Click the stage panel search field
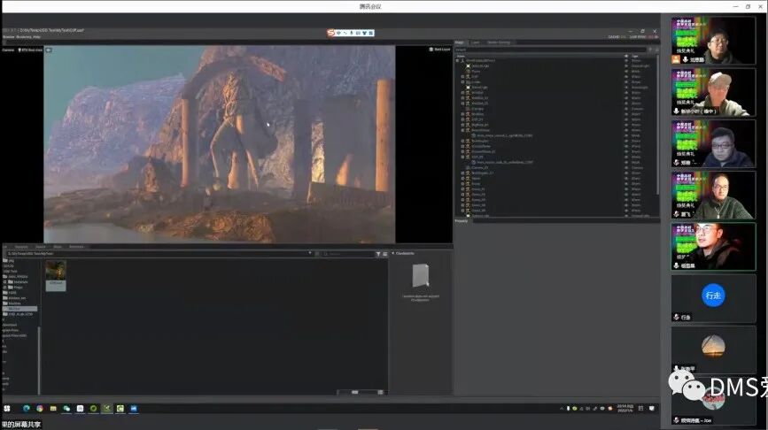 point(550,50)
